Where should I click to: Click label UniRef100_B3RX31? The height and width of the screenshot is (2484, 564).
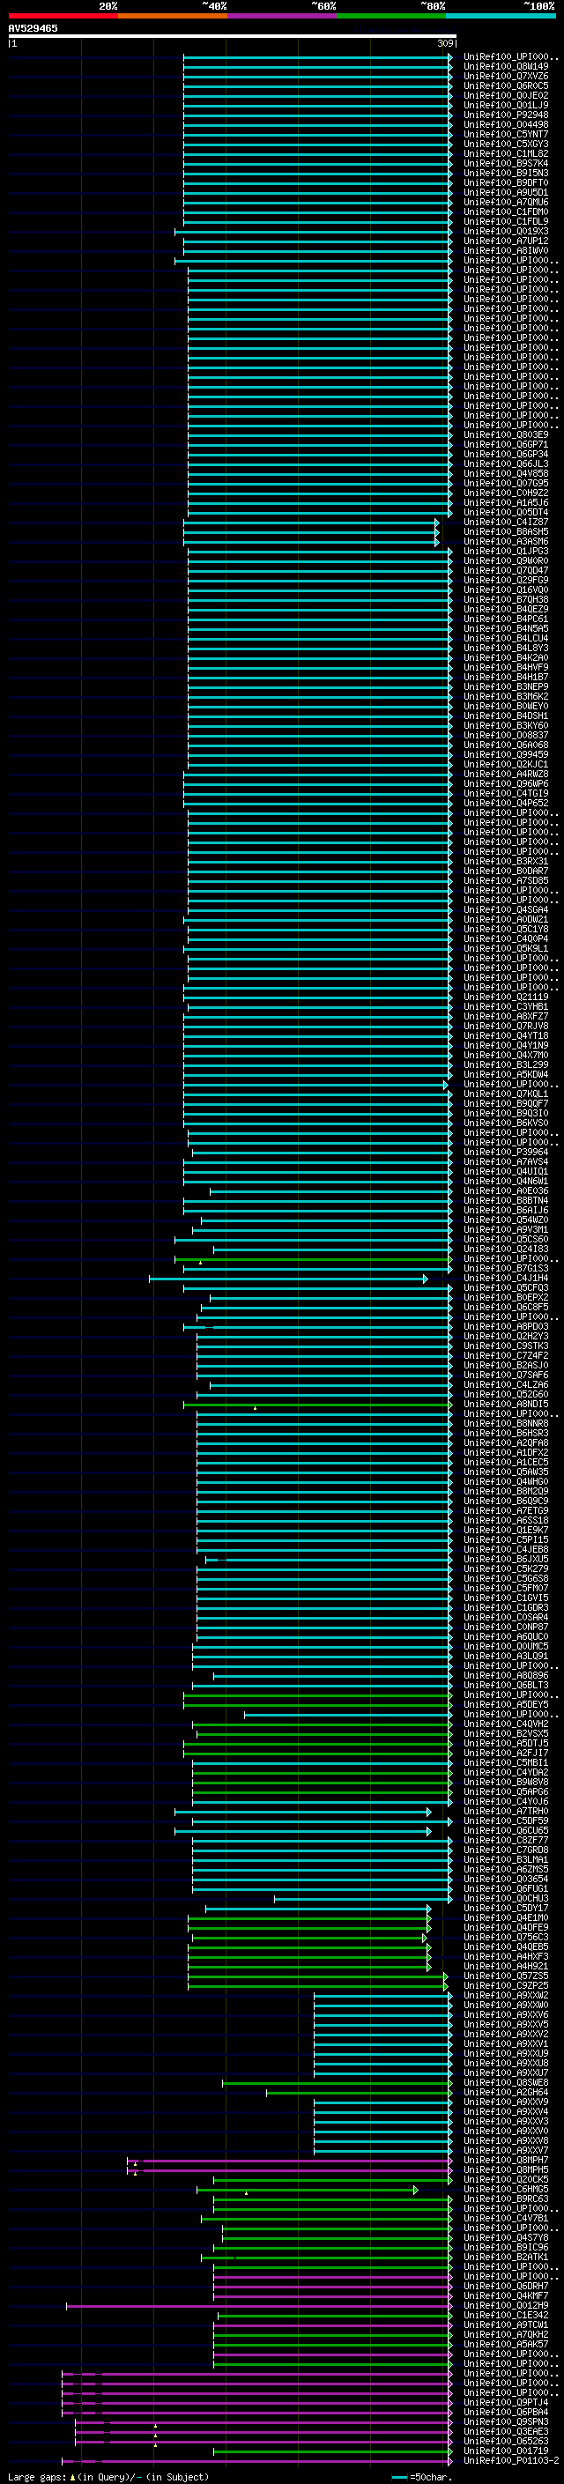505,861
